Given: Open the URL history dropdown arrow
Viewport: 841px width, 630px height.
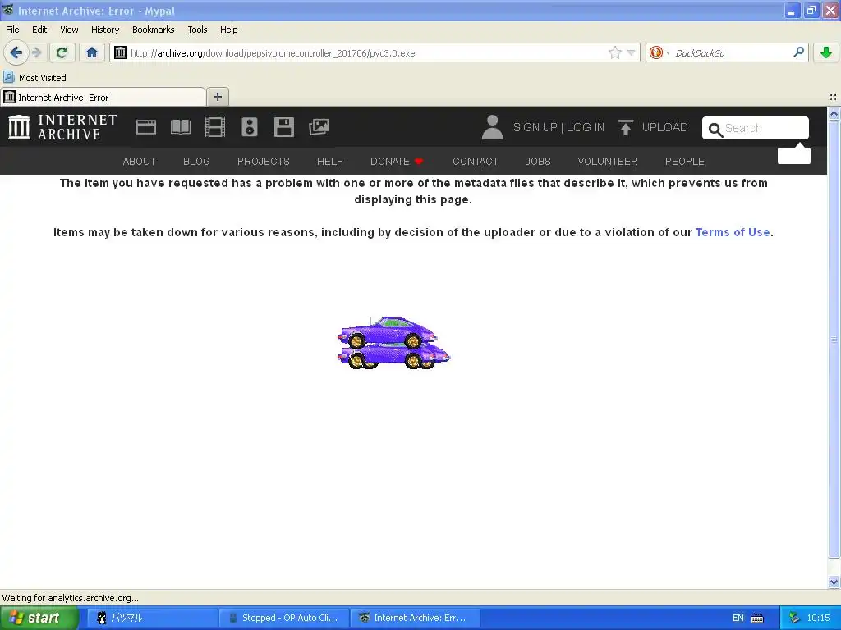Looking at the screenshot, I should (x=632, y=52).
